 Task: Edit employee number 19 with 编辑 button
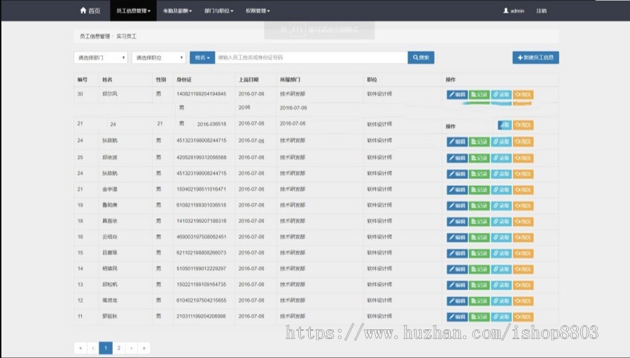[457, 206]
